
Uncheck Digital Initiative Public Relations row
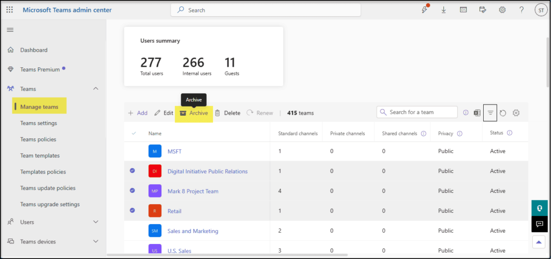(x=132, y=171)
